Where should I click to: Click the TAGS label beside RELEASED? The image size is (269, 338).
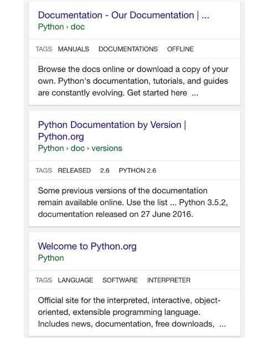tap(44, 170)
